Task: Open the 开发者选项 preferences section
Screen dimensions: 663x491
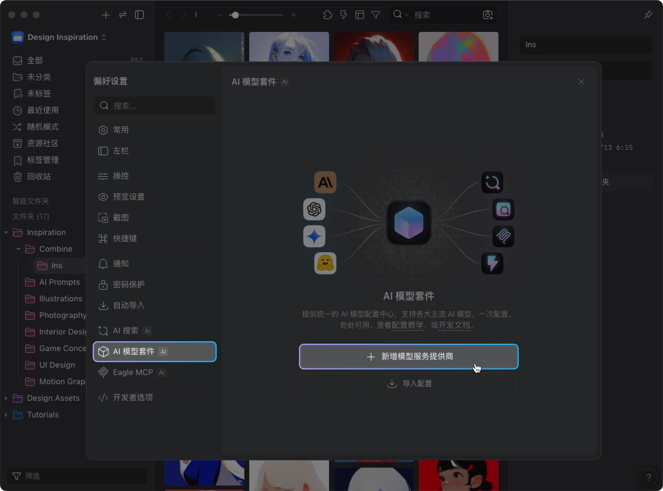Action: 133,397
